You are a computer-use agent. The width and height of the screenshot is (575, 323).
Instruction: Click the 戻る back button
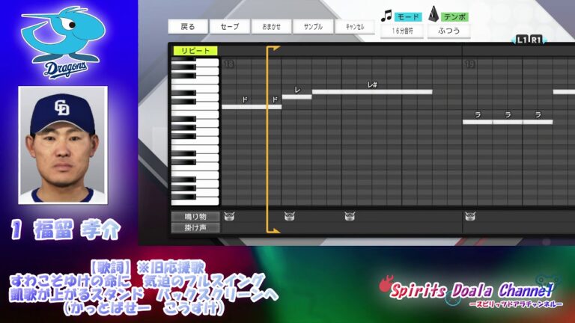point(188,27)
